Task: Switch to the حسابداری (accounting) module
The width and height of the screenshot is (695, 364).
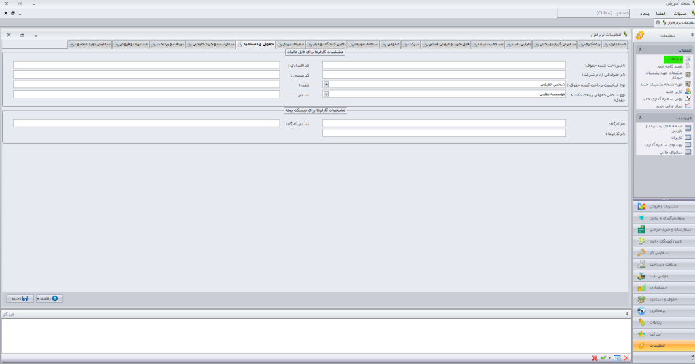Action: [x=664, y=288]
